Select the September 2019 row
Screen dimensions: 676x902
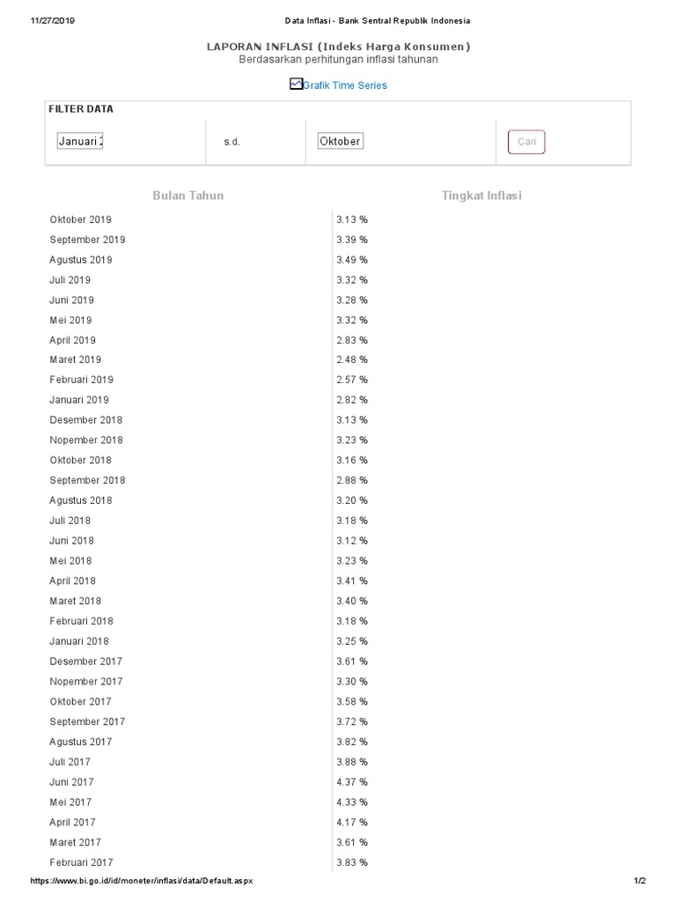[338, 240]
